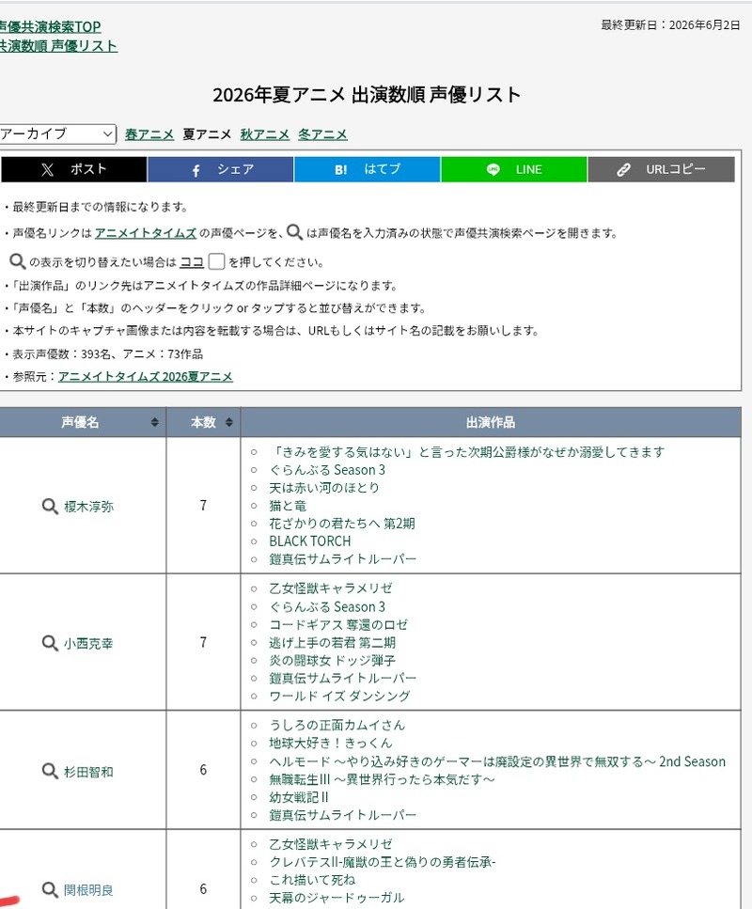
Task: Sort by 本数 column header arrows
Action: [x=229, y=422]
